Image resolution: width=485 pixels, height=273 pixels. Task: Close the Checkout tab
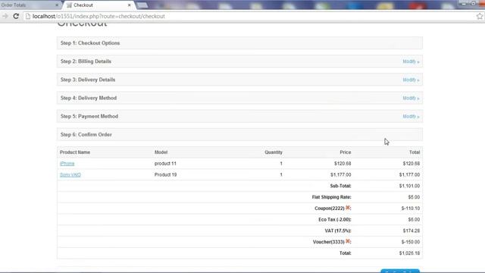click(x=130, y=5)
